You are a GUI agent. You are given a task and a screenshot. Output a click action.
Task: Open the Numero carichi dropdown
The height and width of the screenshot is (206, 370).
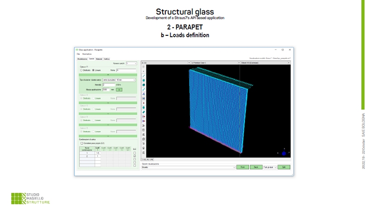click(132, 63)
